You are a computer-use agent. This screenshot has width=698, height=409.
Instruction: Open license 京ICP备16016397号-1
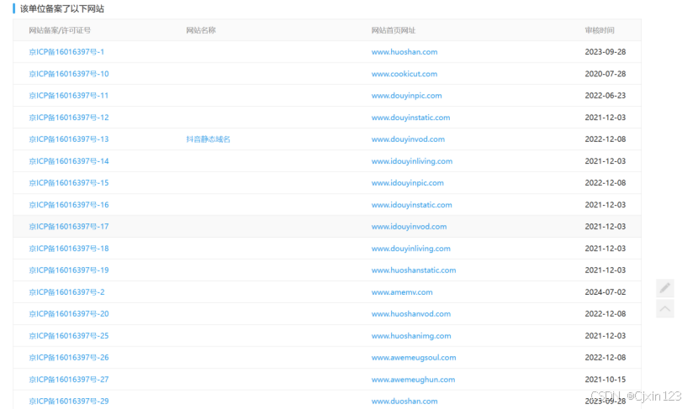tap(66, 52)
